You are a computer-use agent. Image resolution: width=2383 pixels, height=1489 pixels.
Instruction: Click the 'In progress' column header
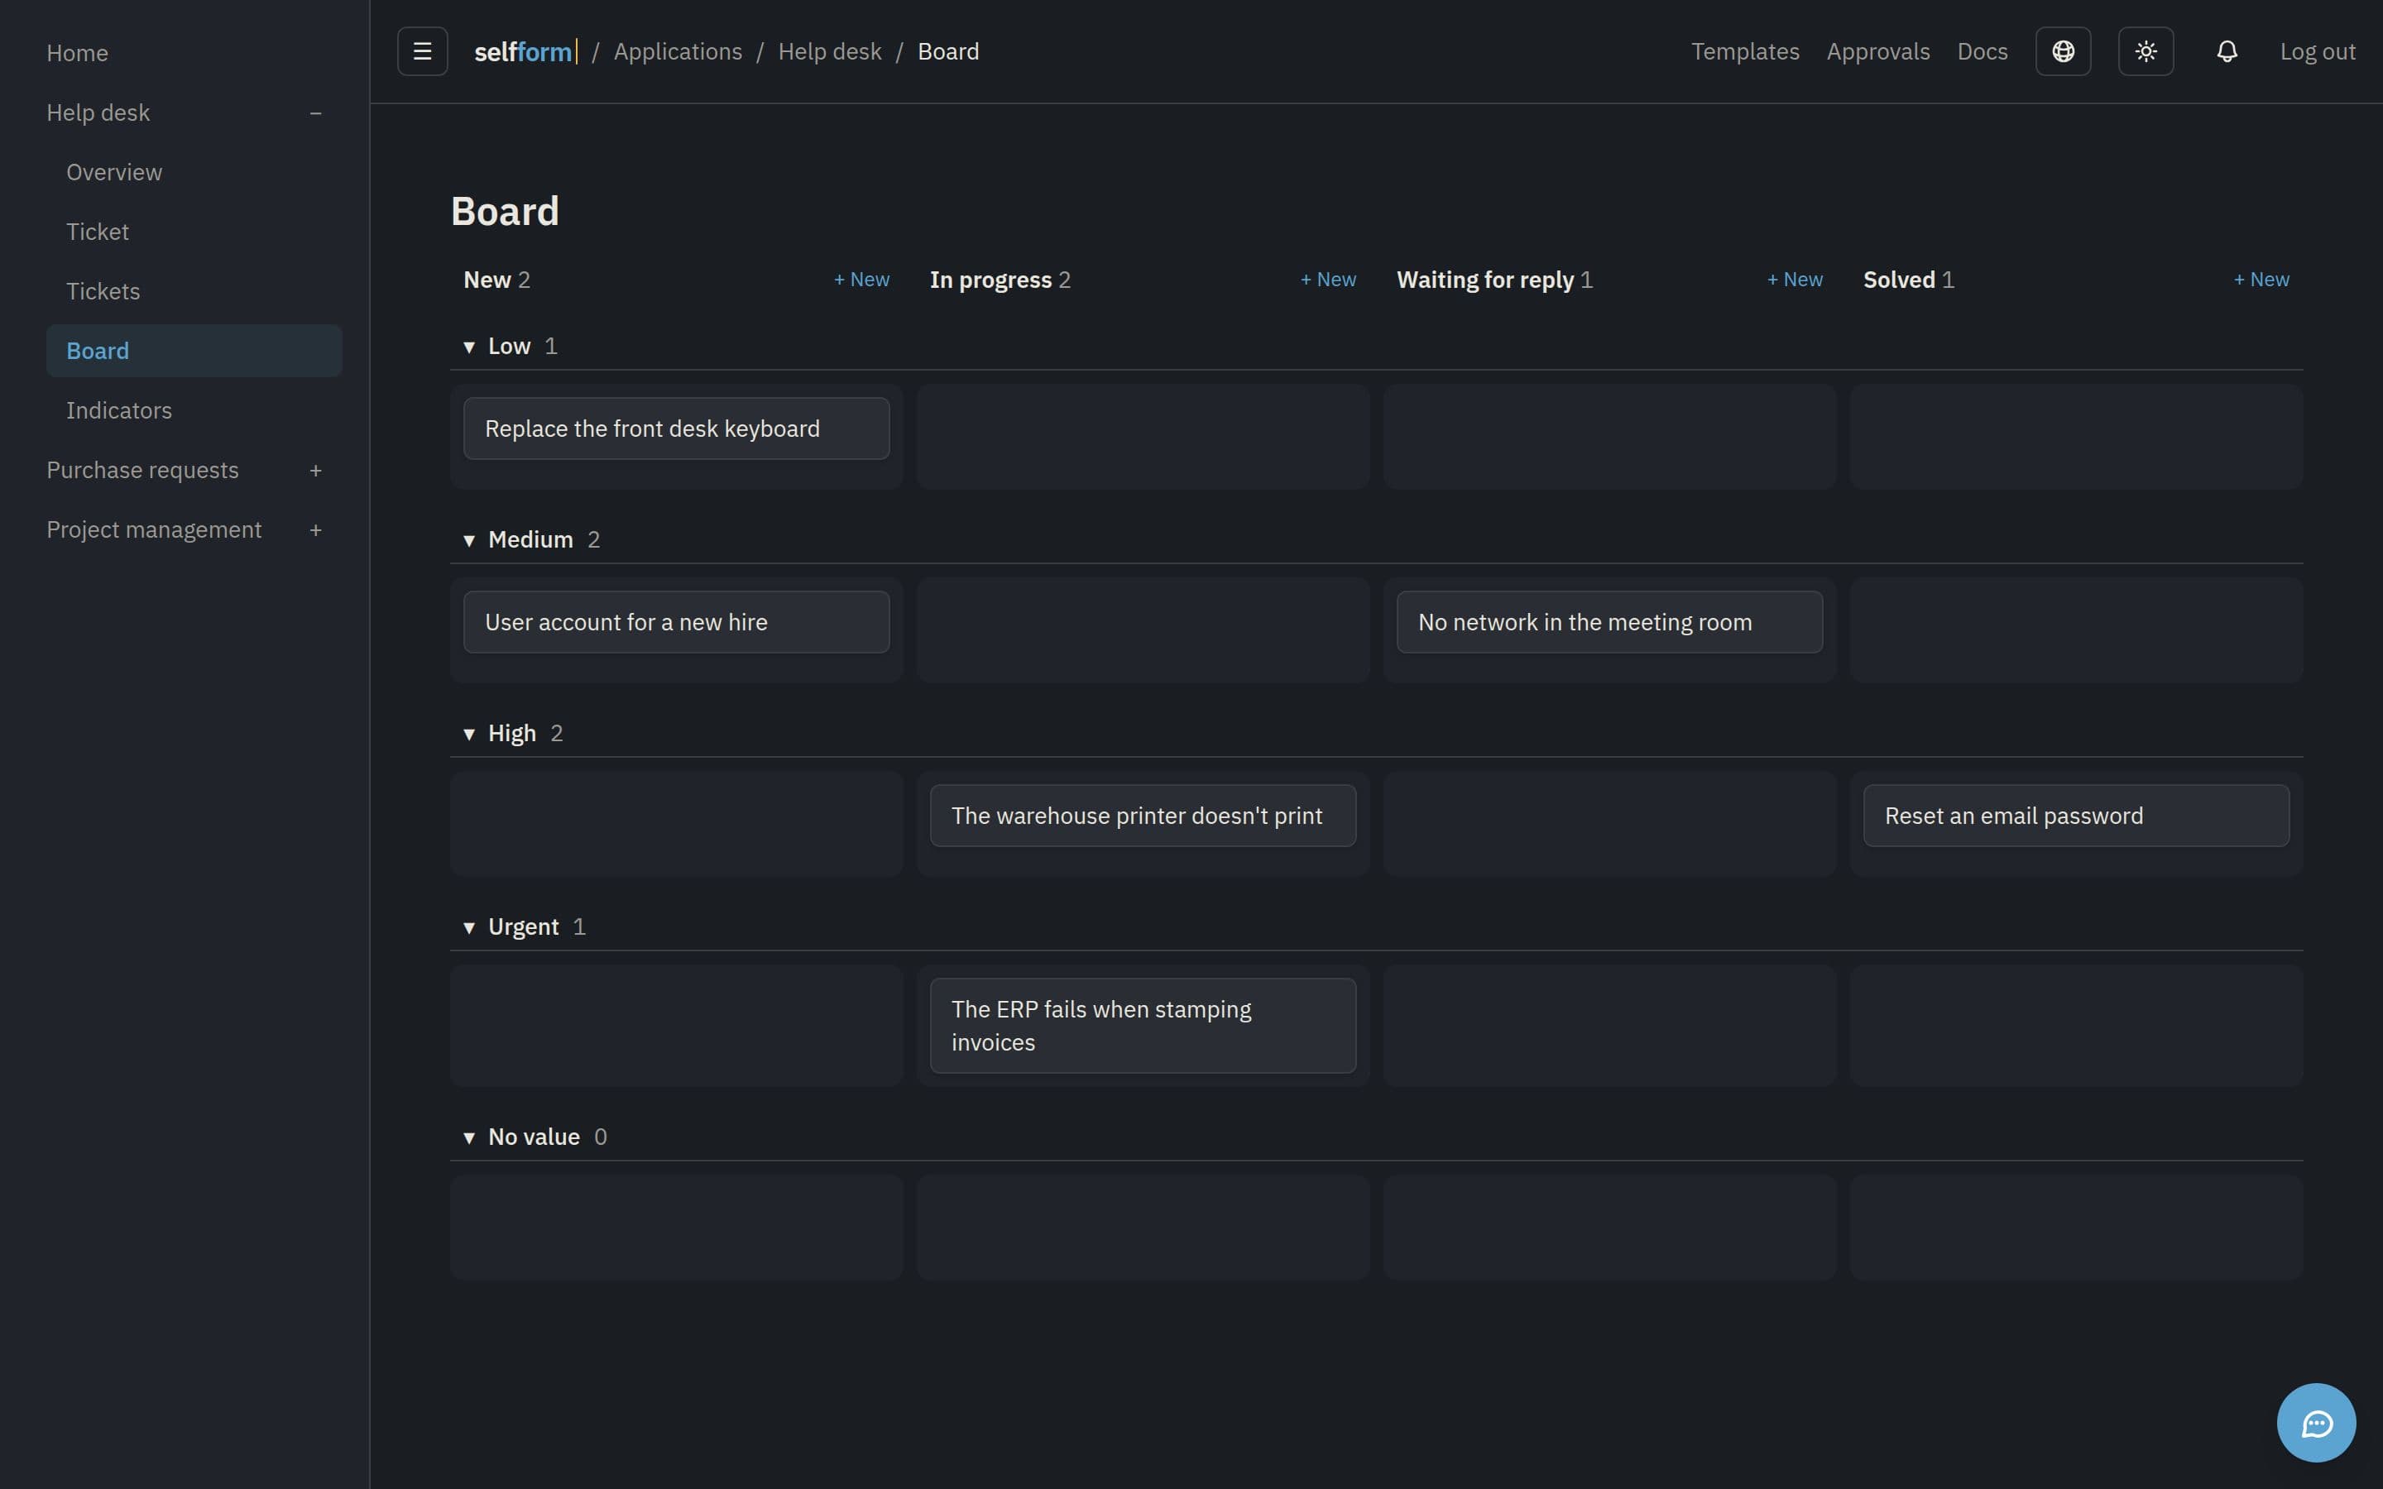[x=990, y=280]
